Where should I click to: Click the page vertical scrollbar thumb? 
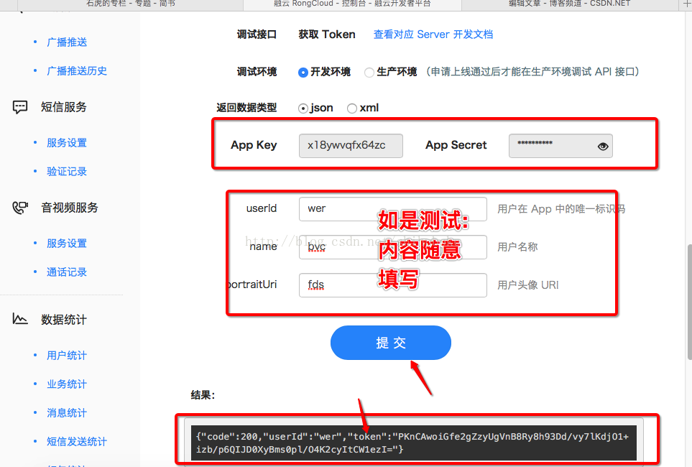[689, 302]
